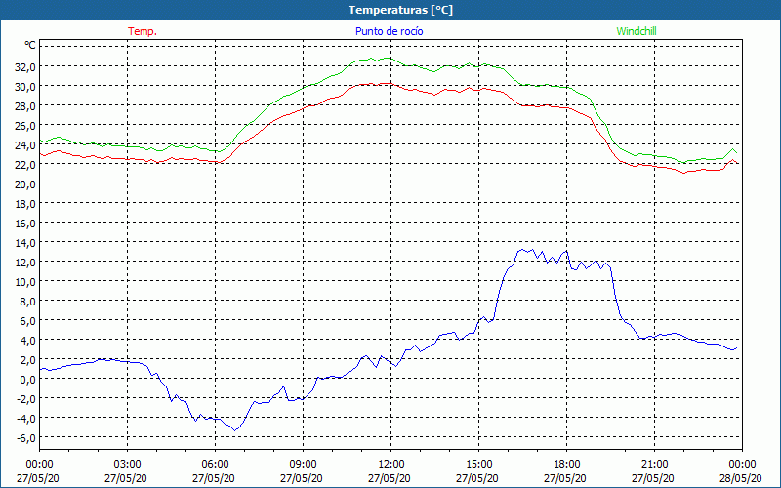Click the -2,0 y-axis value
The image size is (781, 488).
coord(26,399)
